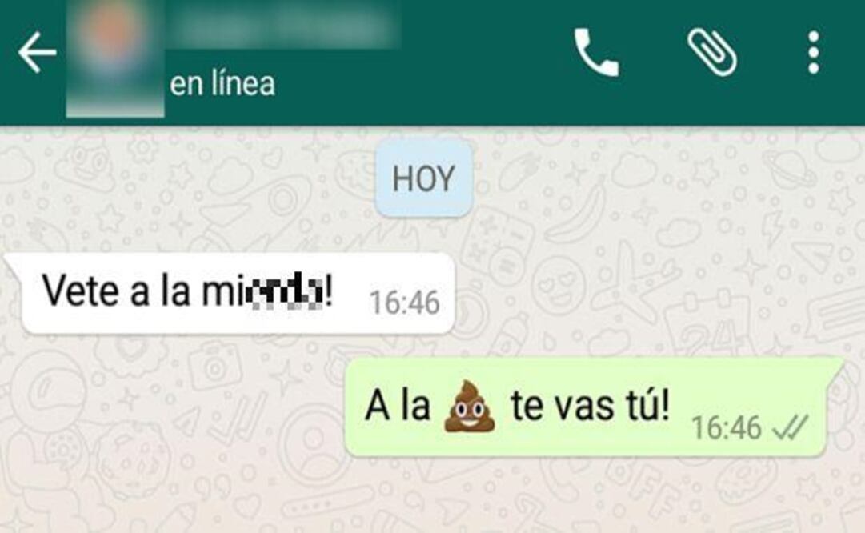Select the green "A la te vas tú!" bubble
Screen dimensions: 865x533
(593, 407)
